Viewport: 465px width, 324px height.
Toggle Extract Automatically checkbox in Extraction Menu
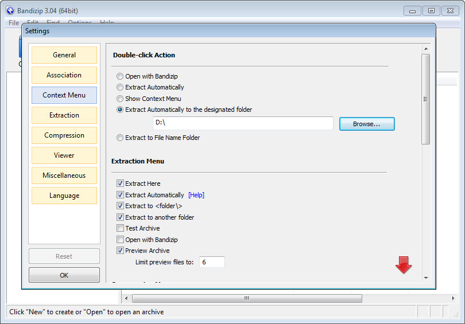point(120,195)
